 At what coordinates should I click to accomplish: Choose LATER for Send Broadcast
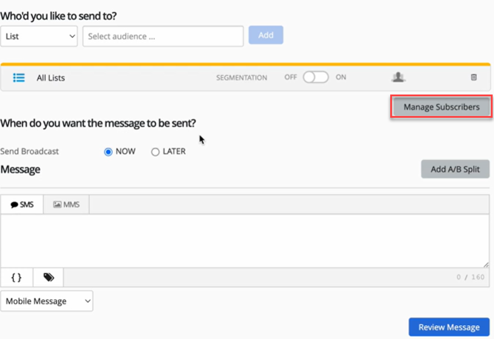pyautogui.click(x=155, y=151)
